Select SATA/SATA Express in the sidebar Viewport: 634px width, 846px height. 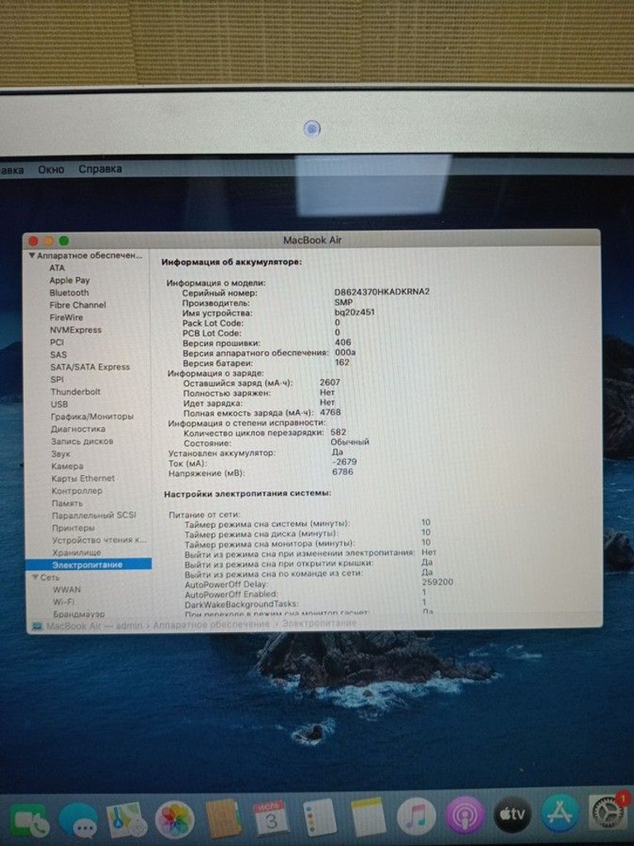pyautogui.click(x=90, y=367)
